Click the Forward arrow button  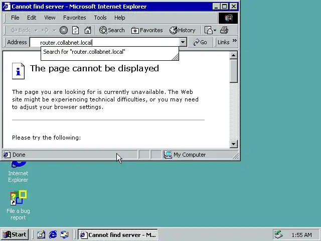point(45,30)
